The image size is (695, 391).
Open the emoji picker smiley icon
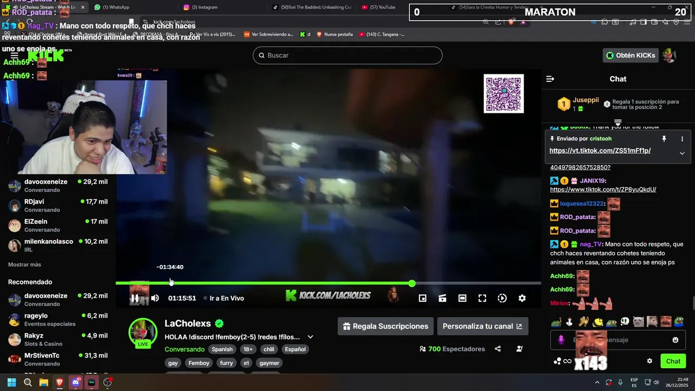(675, 340)
